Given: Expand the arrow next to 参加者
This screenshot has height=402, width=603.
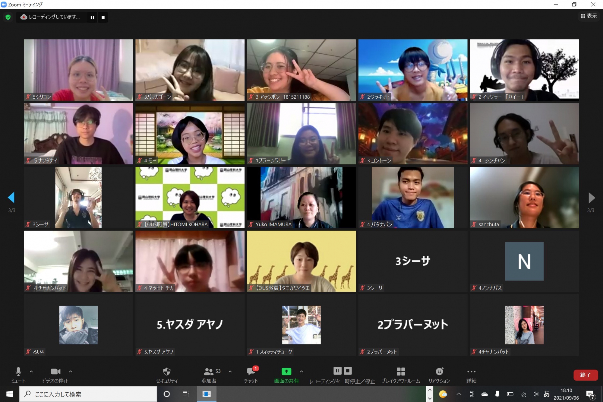Looking at the screenshot, I should point(230,372).
